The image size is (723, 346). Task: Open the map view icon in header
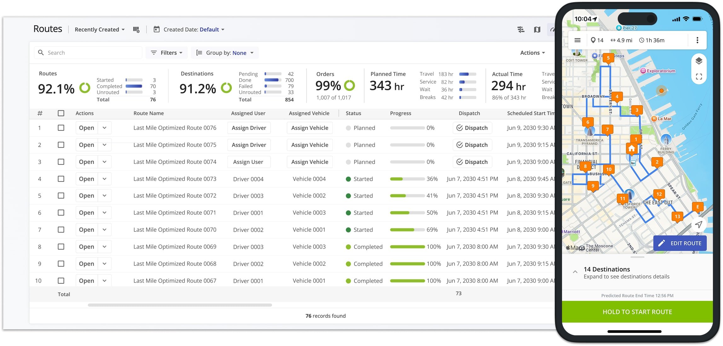point(537,30)
